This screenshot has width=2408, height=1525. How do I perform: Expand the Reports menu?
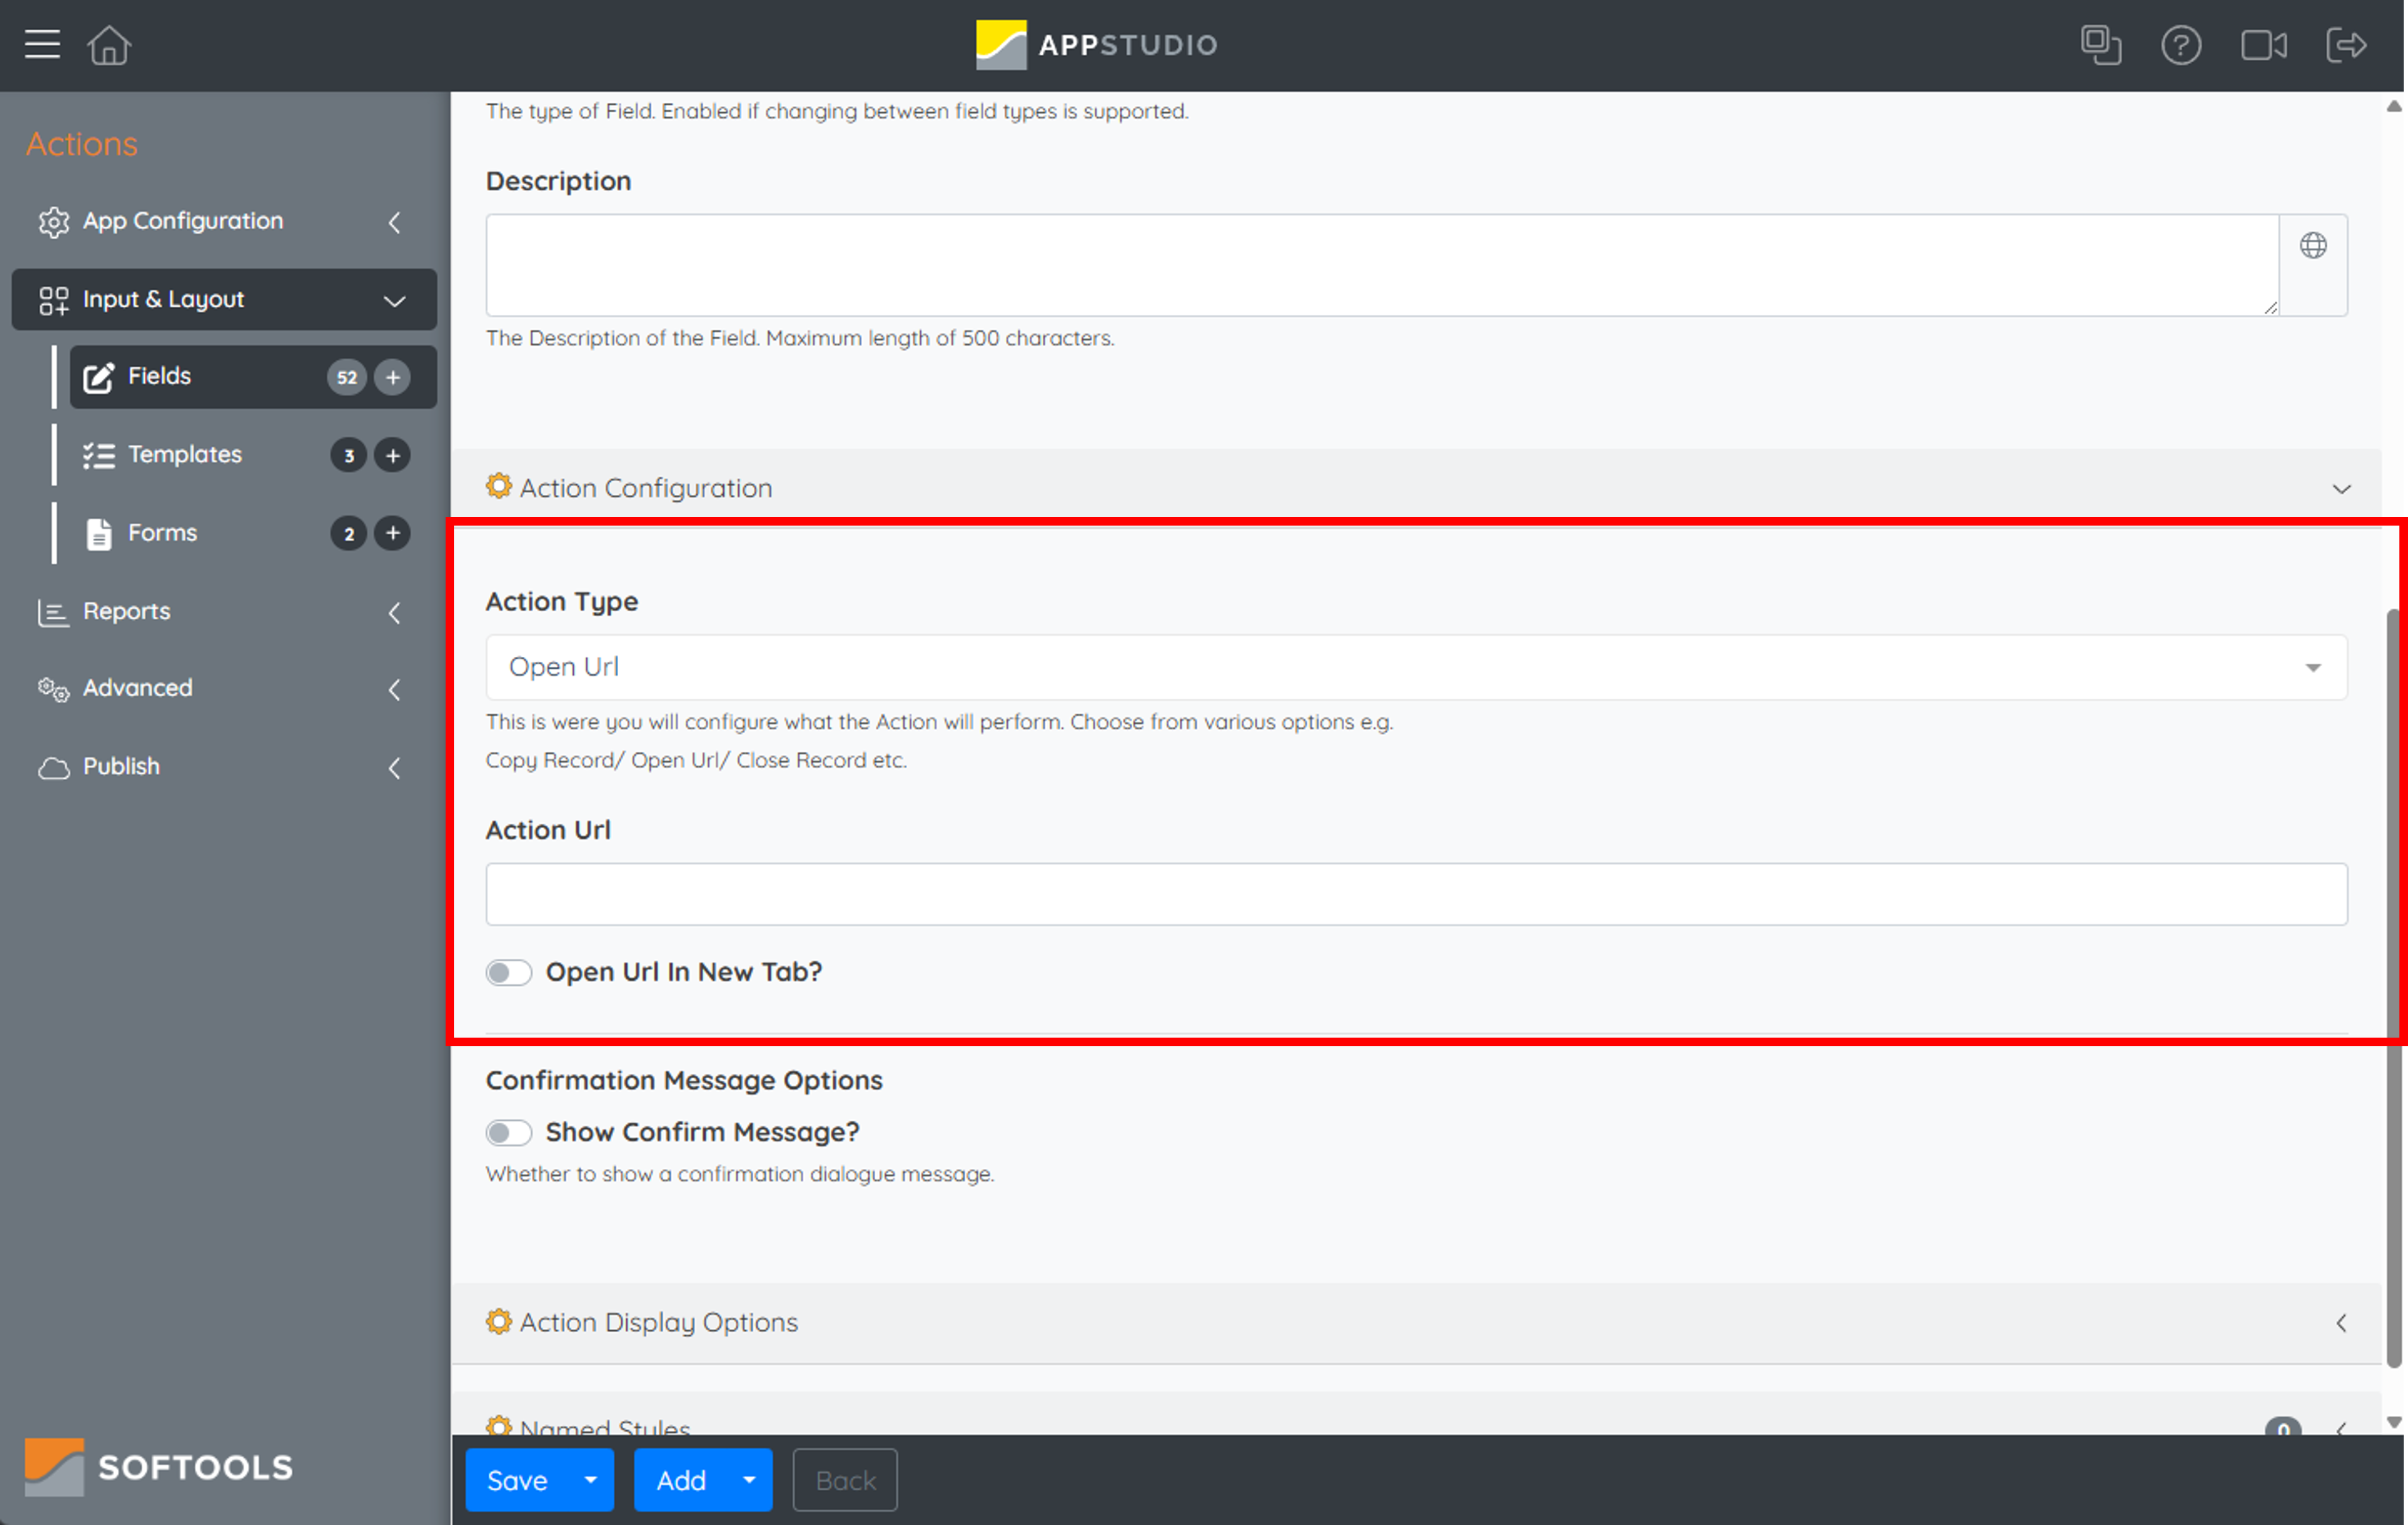(395, 612)
